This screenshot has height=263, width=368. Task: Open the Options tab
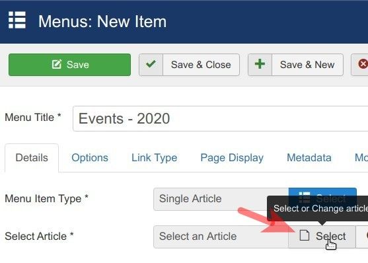tap(90, 158)
